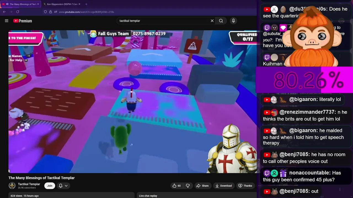Start voice search with microphone icon
Screen dimensions: 353x198
coord(233,21)
